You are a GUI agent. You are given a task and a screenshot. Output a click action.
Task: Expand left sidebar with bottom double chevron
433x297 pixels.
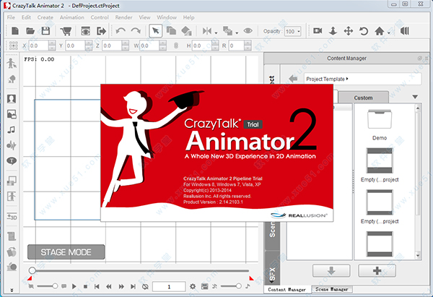click(x=12, y=290)
